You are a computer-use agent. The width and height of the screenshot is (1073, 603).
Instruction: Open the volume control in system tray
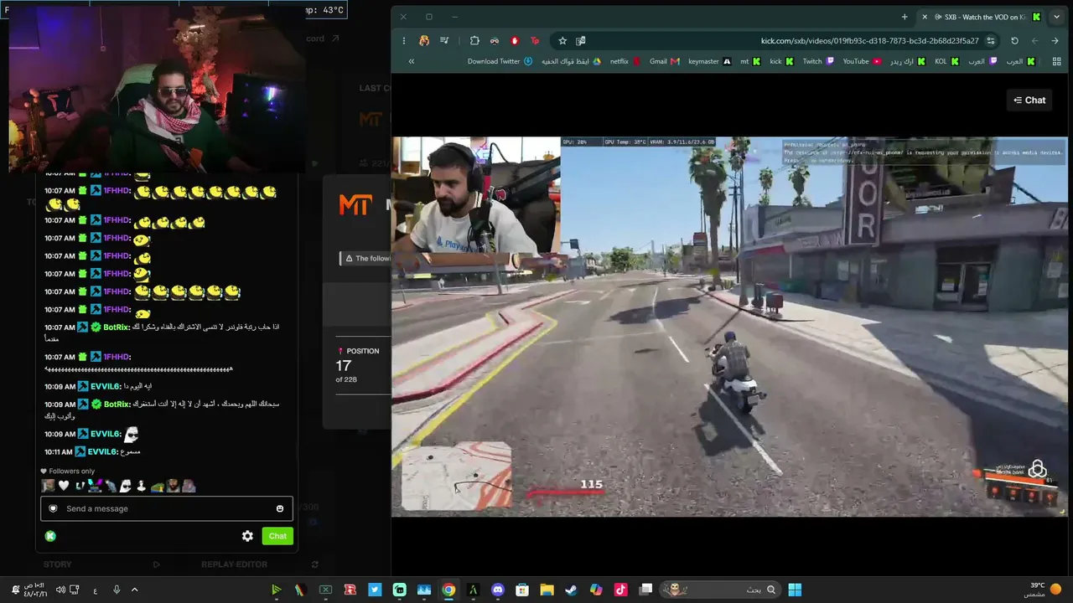tap(60, 590)
